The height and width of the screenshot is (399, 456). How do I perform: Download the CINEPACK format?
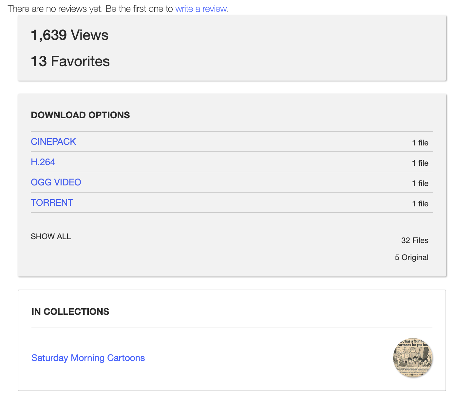click(53, 142)
